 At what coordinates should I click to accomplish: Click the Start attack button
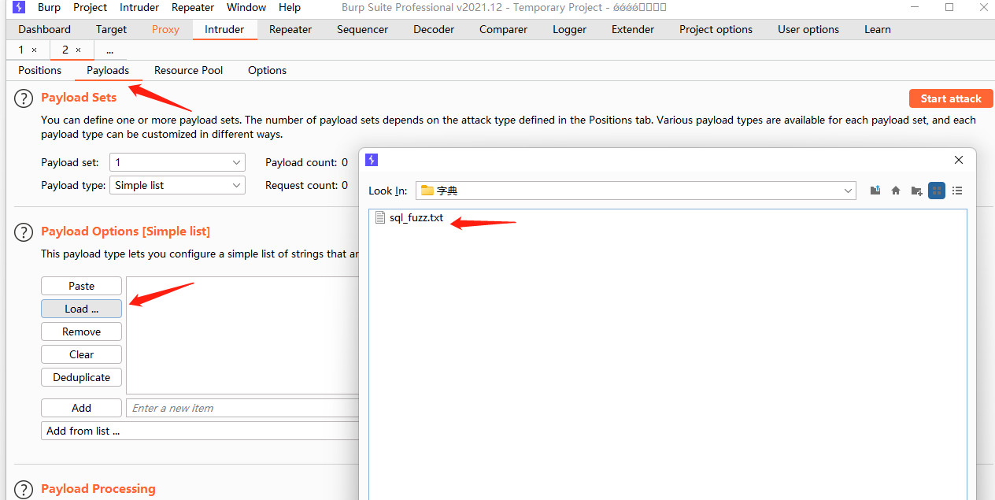tap(950, 98)
